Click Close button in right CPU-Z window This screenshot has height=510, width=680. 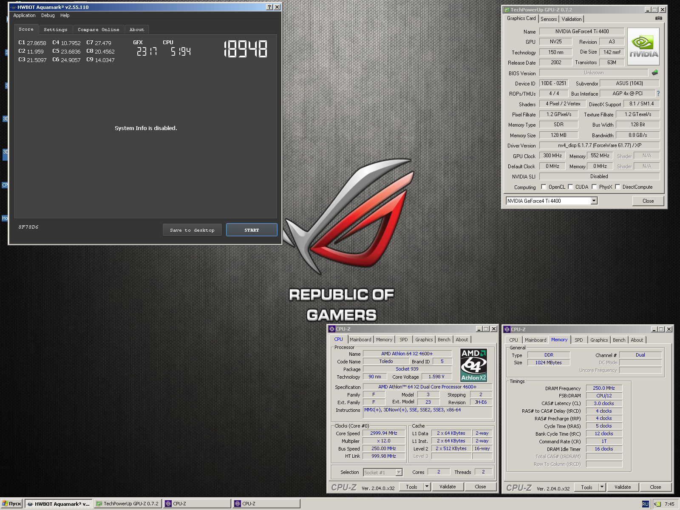point(655,487)
